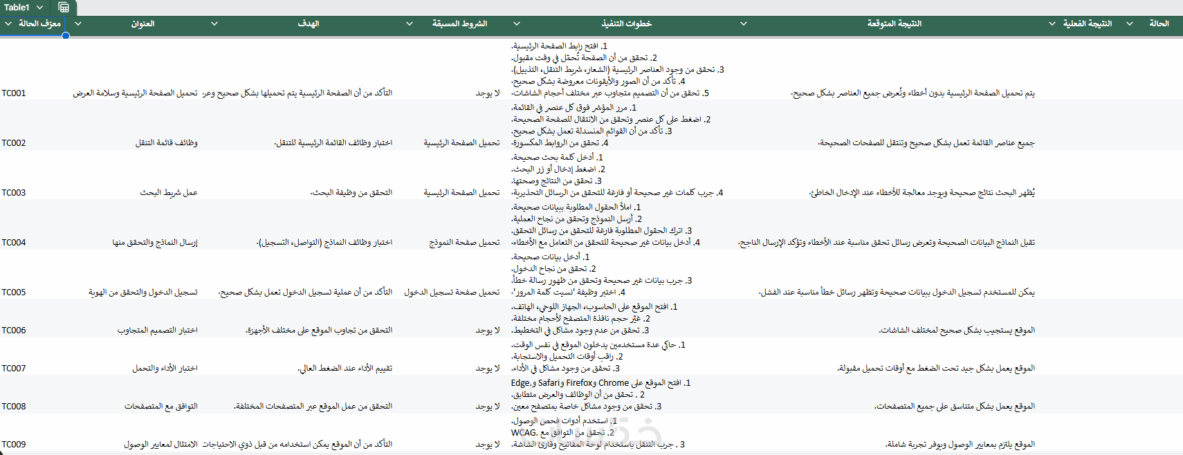The width and height of the screenshot is (1183, 455).
Task: Click expected result يتم تحميل الصفحة الرئيسية بدون أخطاء
Action: tap(913, 93)
